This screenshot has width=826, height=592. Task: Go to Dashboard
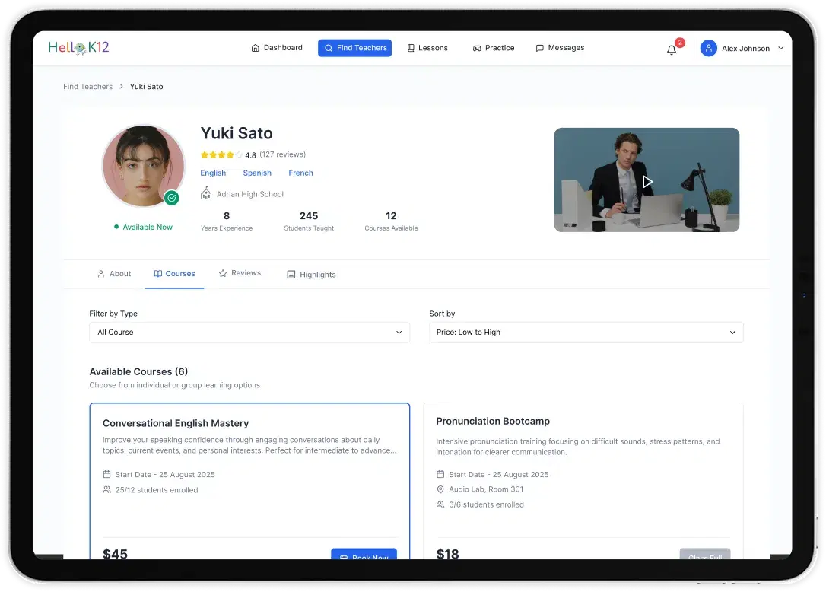tap(277, 48)
